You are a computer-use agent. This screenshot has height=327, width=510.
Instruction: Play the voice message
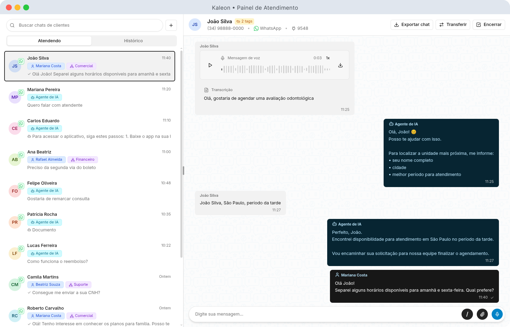pos(210,65)
